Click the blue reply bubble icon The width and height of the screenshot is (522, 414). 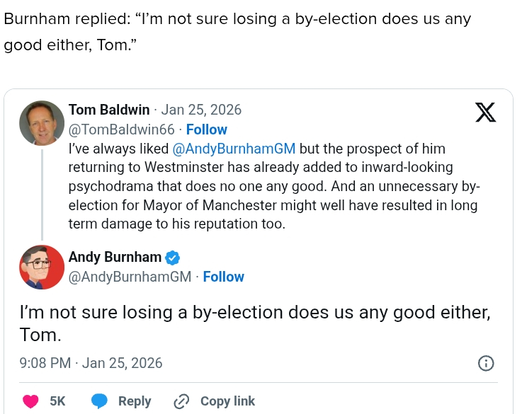100,401
